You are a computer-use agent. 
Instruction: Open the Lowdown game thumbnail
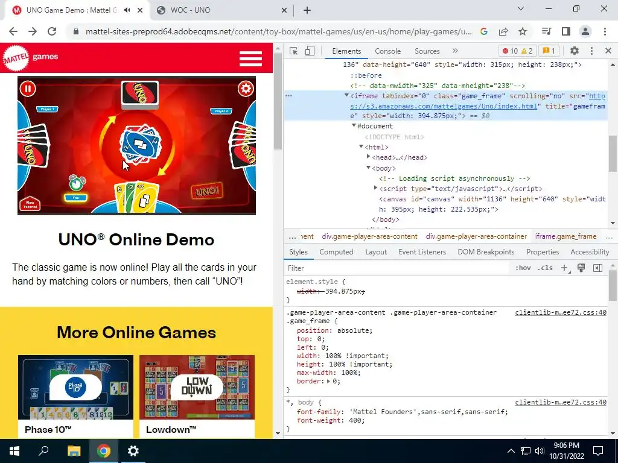click(197, 388)
